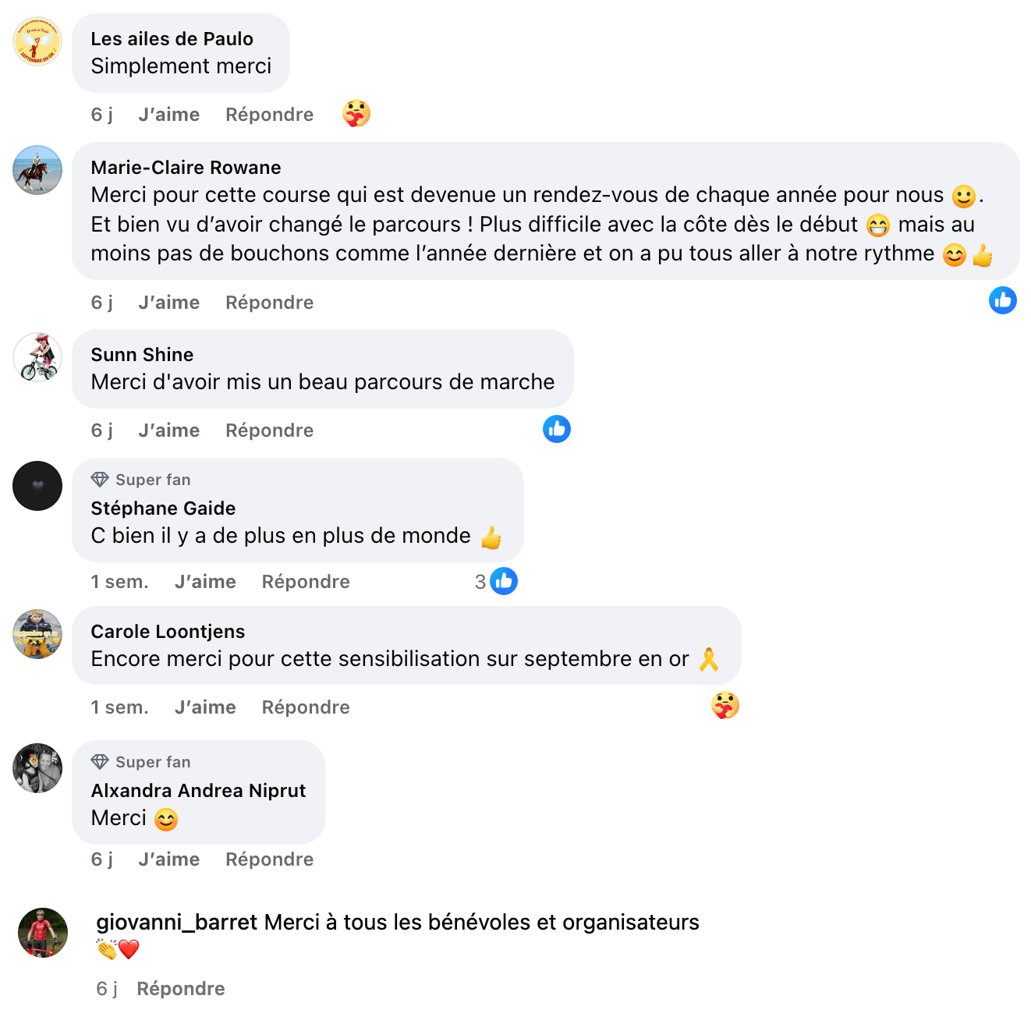Open giovanni_barret's cyclist profile picture
Screen dimensions: 1031x1024
tap(43, 932)
